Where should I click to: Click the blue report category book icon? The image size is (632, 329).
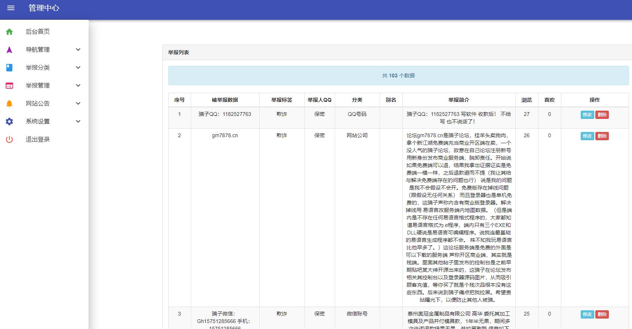click(x=9, y=68)
